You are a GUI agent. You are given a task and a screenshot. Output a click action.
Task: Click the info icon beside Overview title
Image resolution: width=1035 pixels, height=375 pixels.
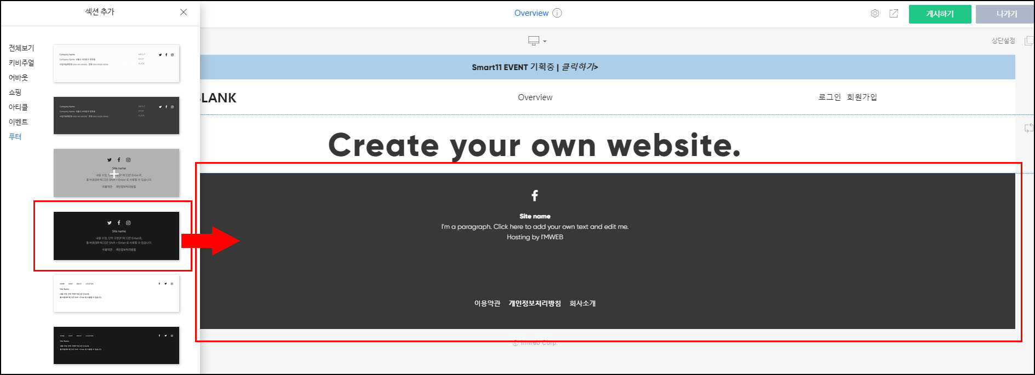(x=557, y=13)
